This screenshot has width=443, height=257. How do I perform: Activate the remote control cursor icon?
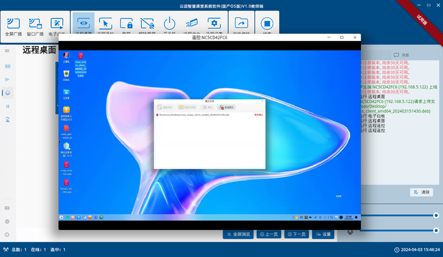[x=105, y=23]
